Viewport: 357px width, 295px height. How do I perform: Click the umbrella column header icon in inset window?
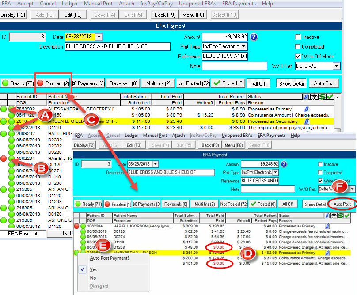pyautogui.click(x=334, y=216)
